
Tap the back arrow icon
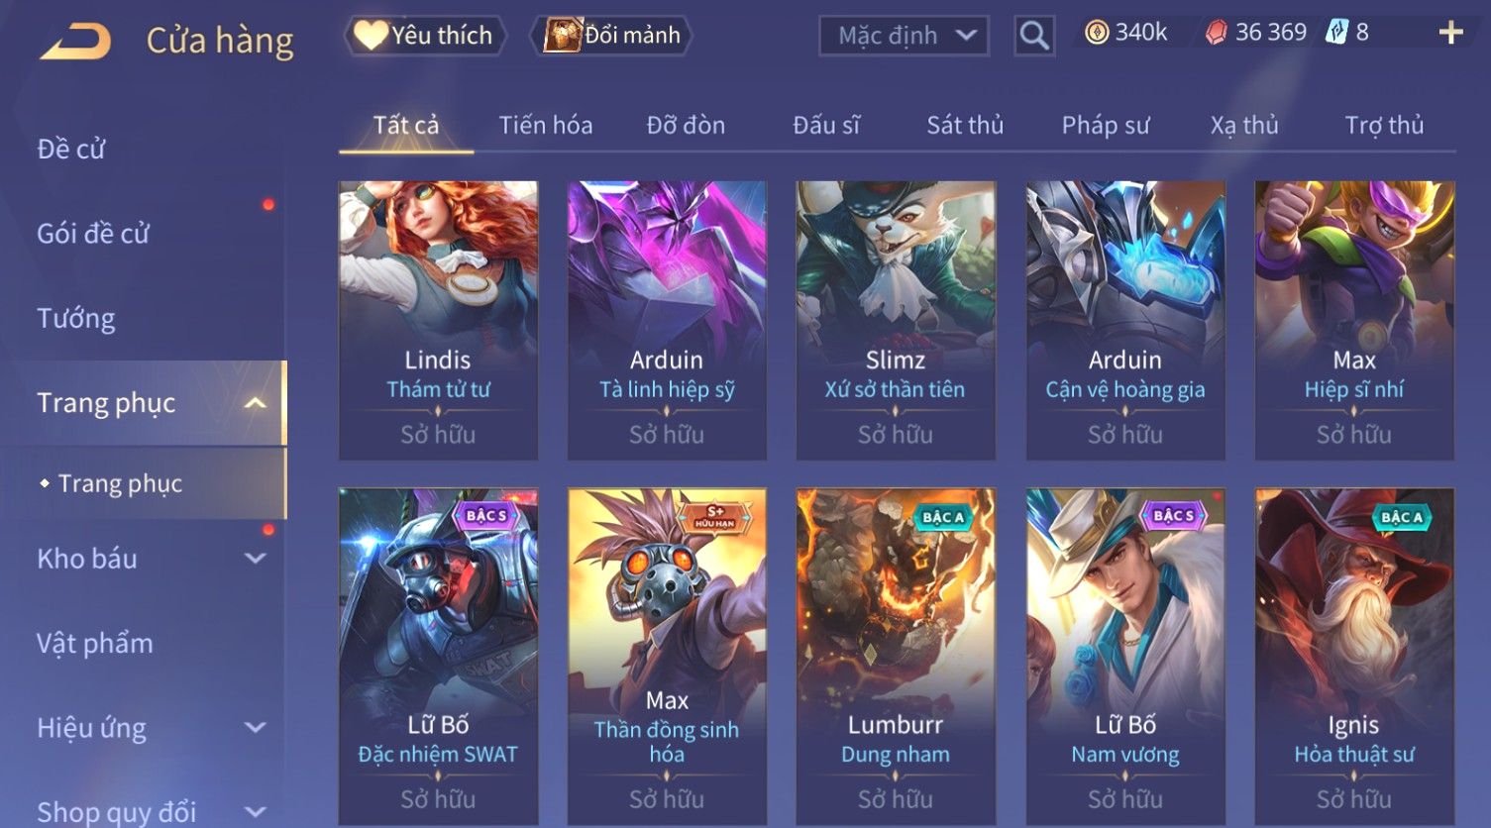75,42
